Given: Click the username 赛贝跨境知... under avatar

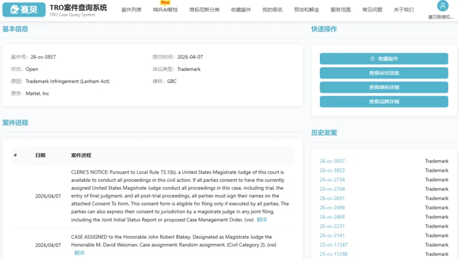Looking at the screenshot, I should pos(441,17).
